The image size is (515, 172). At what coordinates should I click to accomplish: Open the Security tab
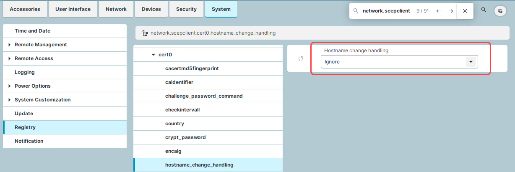186,9
